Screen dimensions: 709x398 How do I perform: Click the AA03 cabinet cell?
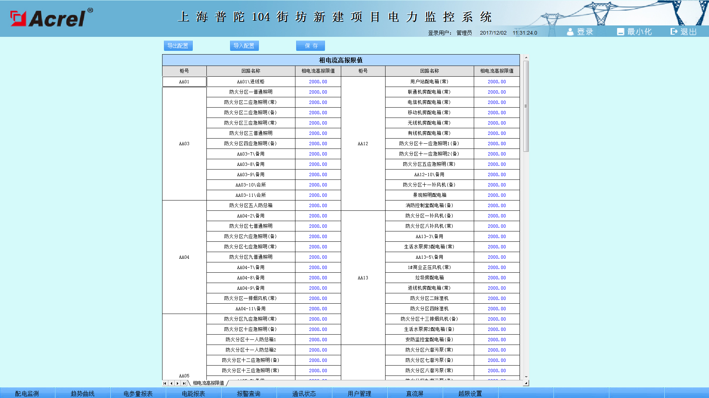pyautogui.click(x=184, y=144)
